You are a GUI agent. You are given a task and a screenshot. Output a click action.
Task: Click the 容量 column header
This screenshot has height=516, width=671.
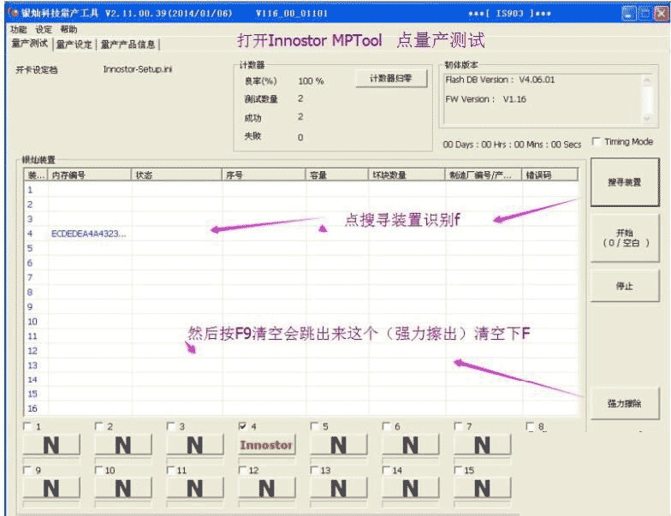point(337,175)
